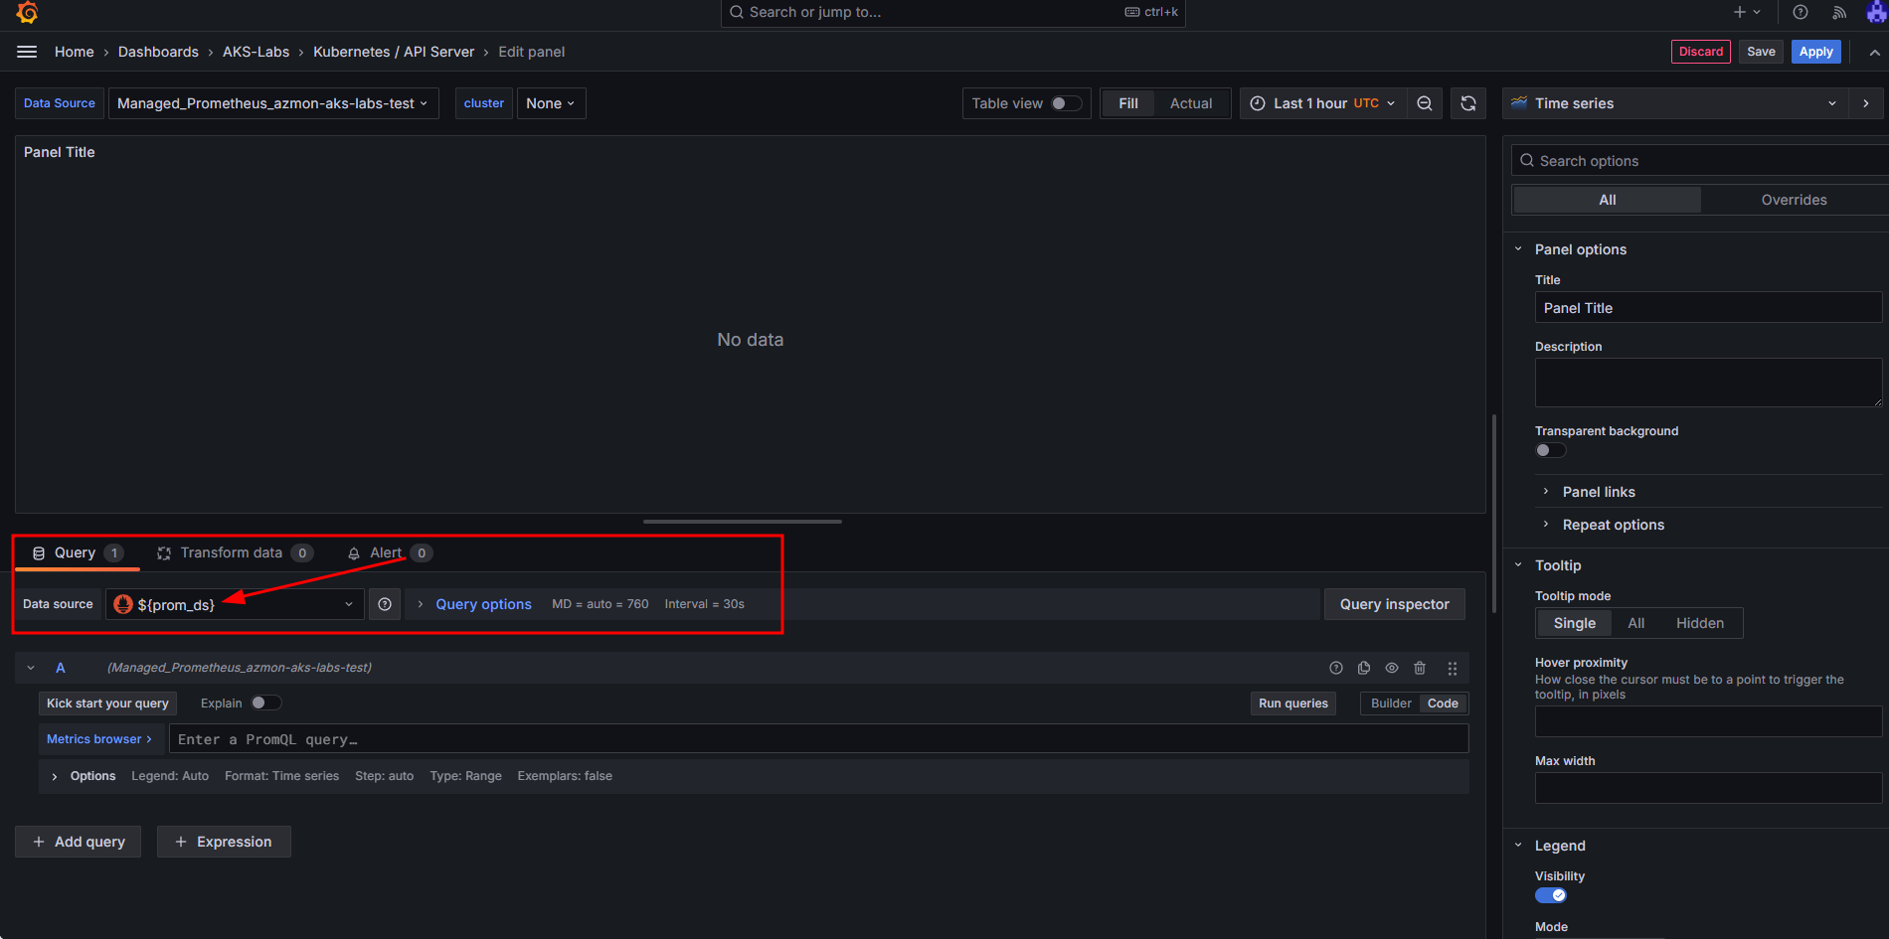Open Managed_Prometheus data source variable dropdown

pos(273,103)
